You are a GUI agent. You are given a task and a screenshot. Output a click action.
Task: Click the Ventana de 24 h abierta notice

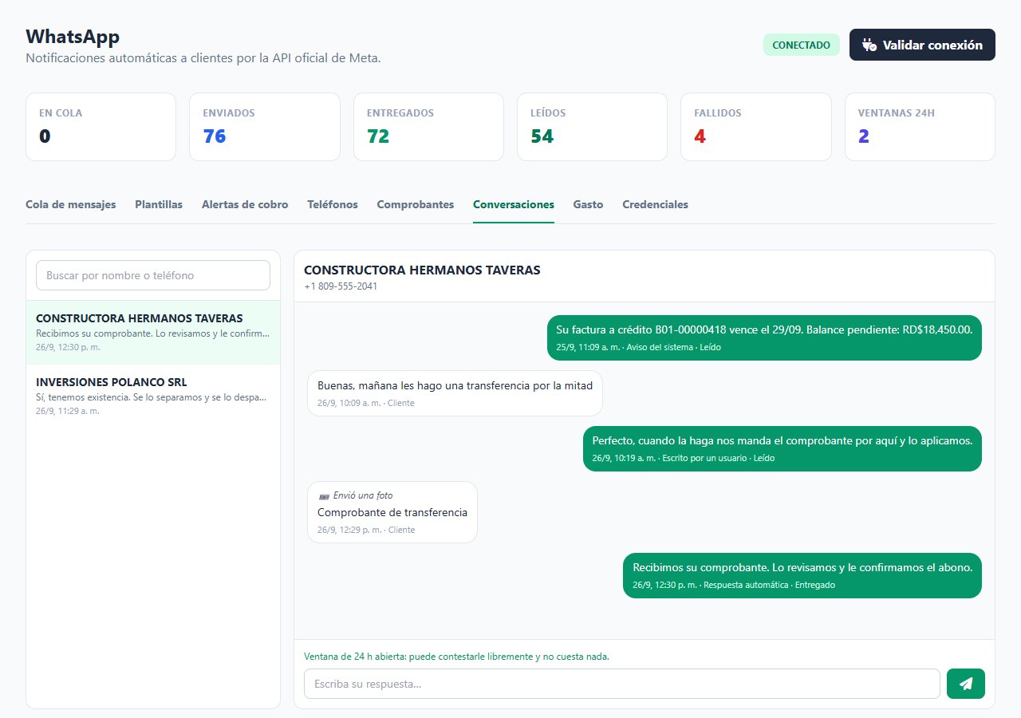pyautogui.click(x=456, y=657)
